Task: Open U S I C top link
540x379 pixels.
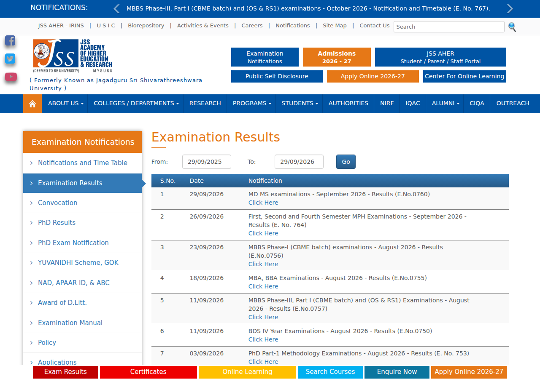Action: click(x=106, y=26)
